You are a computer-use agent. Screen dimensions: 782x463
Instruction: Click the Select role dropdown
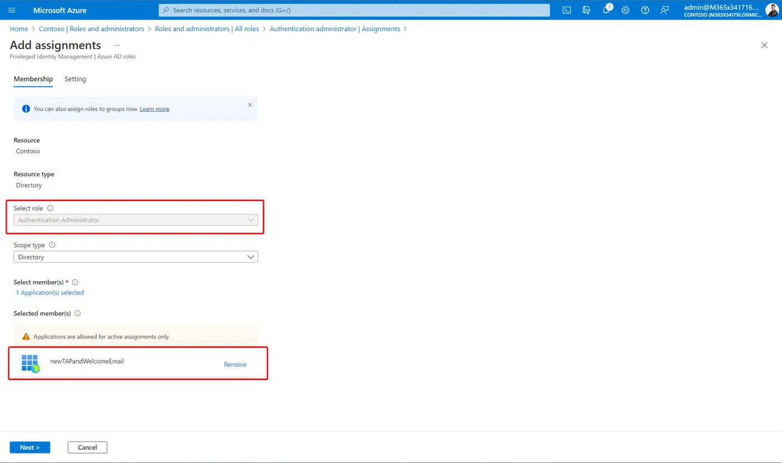[136, 220]
